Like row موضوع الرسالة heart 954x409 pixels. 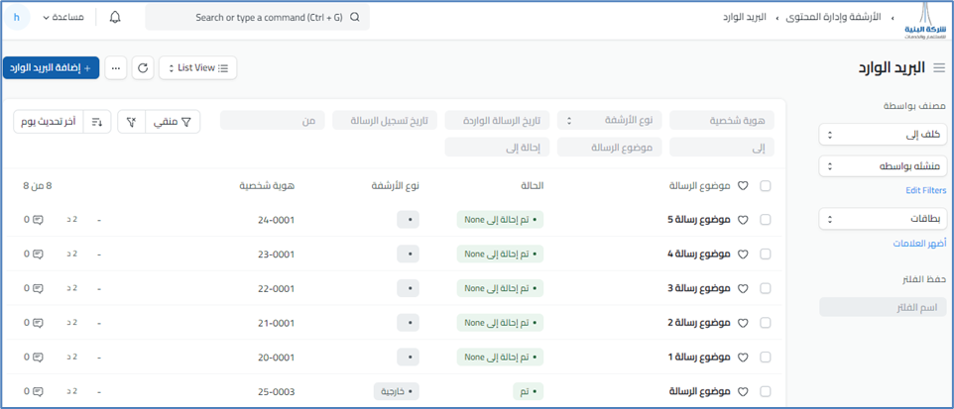coord(742,391)
